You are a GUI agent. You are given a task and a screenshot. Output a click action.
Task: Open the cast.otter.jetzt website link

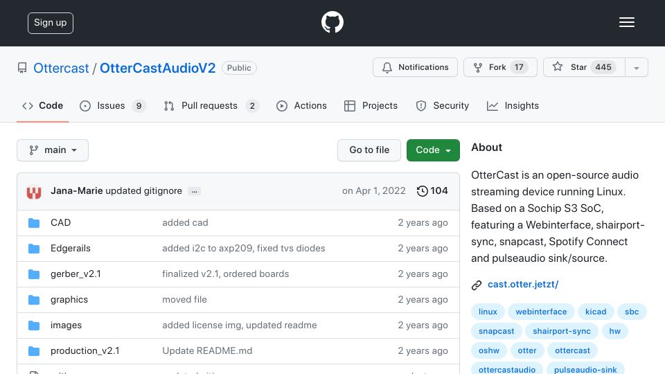pyautogui.click(x=523, y=284)
